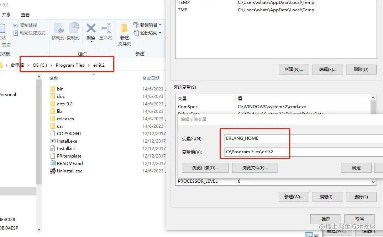Viewport: 383px width, 237px height.
Task: Open the Share (共享) ribbon tab
Action: click(x=6, y=15)
